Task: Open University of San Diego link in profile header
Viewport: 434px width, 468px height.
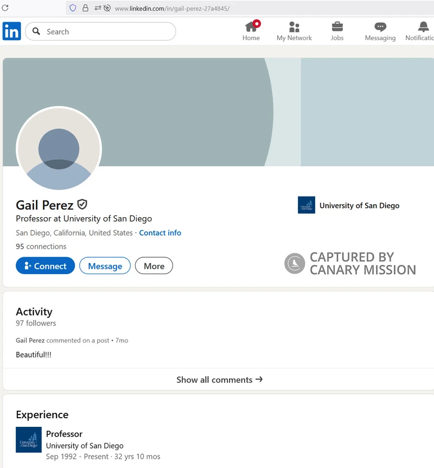Action: coord(359,206)
